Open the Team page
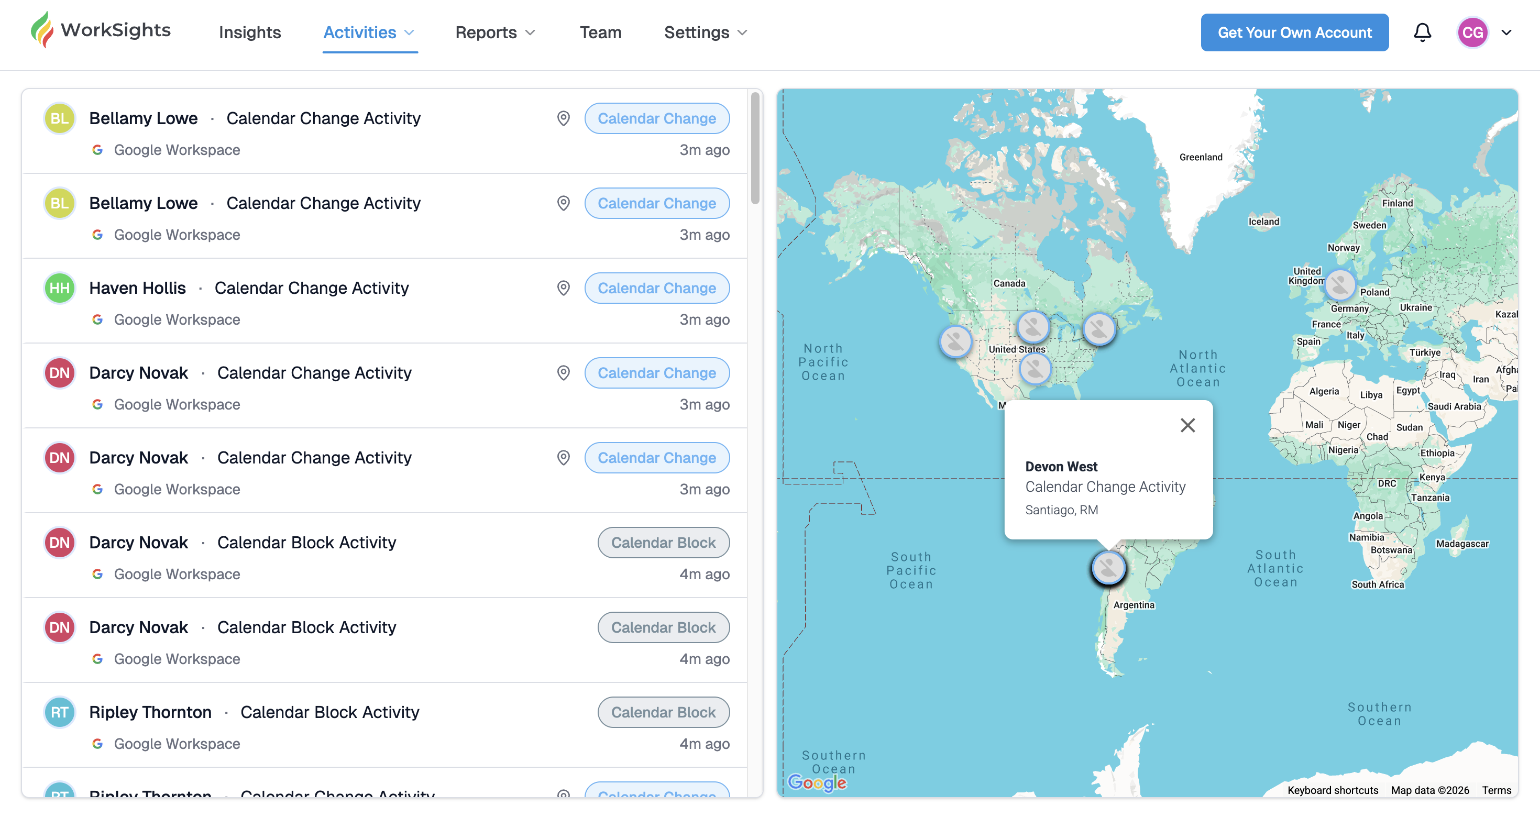 (x=600, y=32)
